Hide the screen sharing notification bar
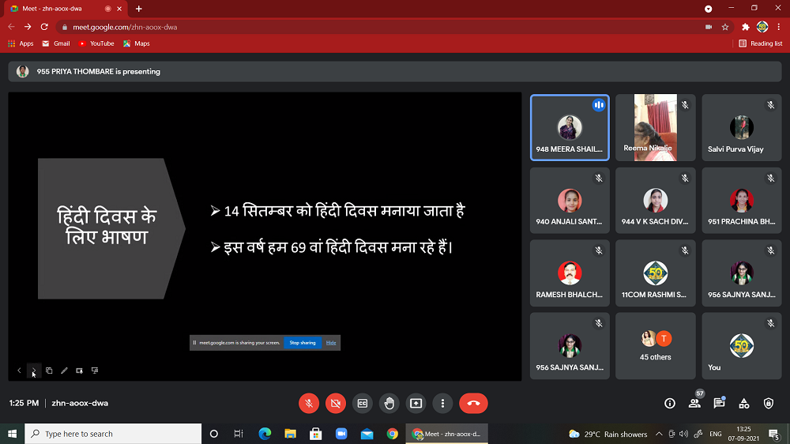The width and height of the screenshot is (790, 444). pos(331,343)
